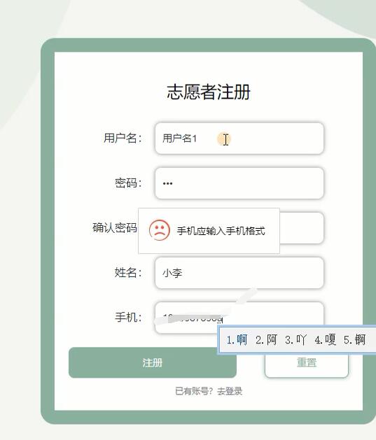376x440 pixels.
Task: Follow the 去登录 link
Action: 230,391
